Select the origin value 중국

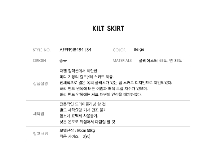[63, 61]
